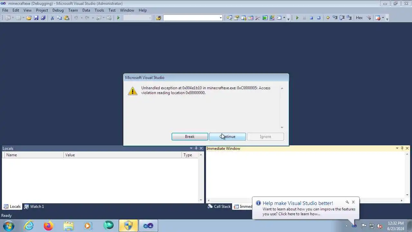Close the Locals panel

pos(201,148)
